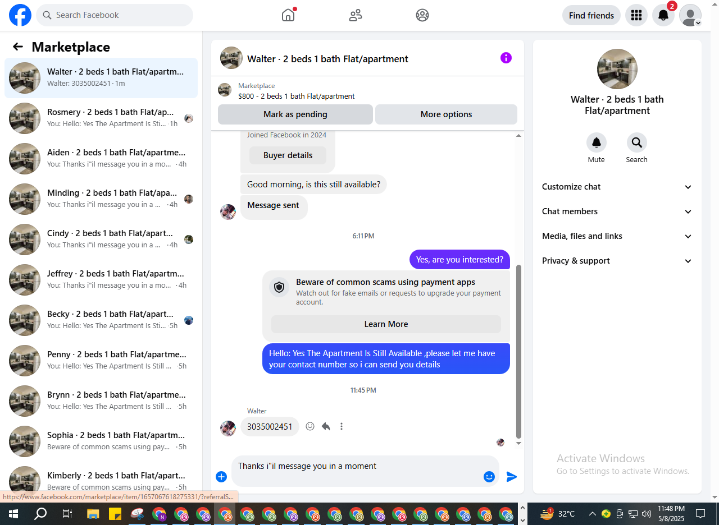Open Sticky Notes from the taskbar

click(x=115, y=513)
